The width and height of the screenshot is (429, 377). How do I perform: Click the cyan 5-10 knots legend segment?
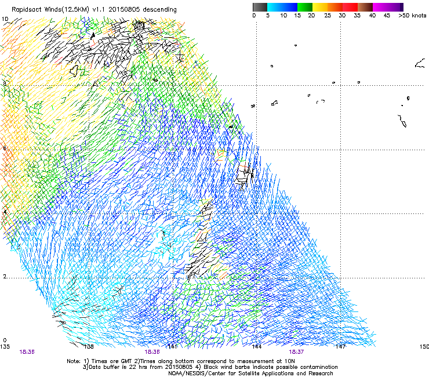(275, 7)
